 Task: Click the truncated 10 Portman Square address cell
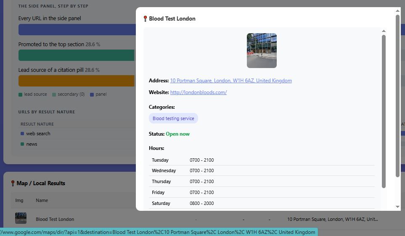pos(332,219)
